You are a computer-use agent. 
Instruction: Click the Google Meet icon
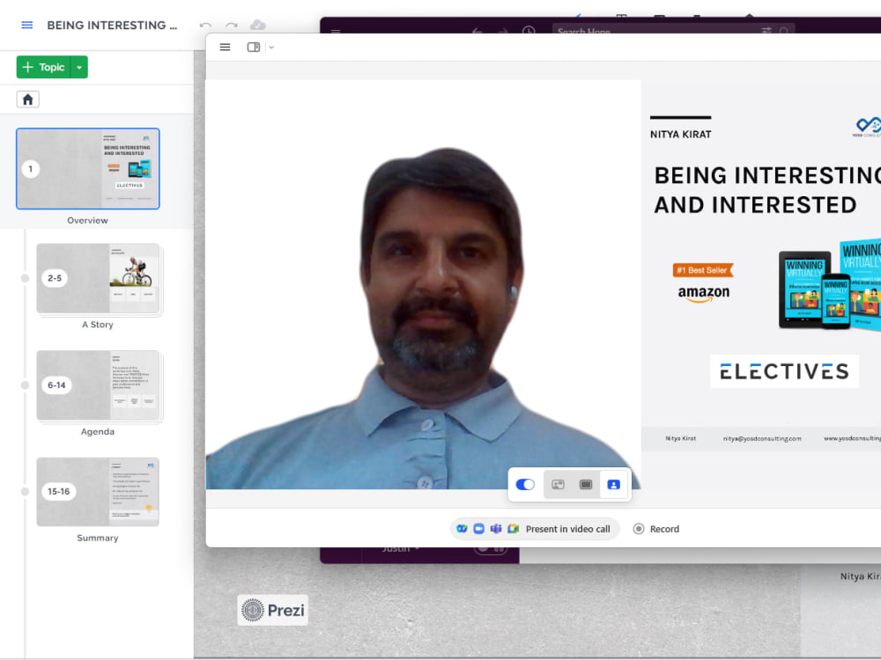pos(514,529)
